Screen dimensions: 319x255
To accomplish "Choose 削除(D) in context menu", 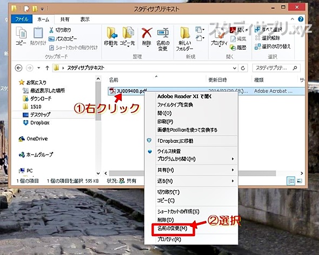I will click(x=165, y=220).
